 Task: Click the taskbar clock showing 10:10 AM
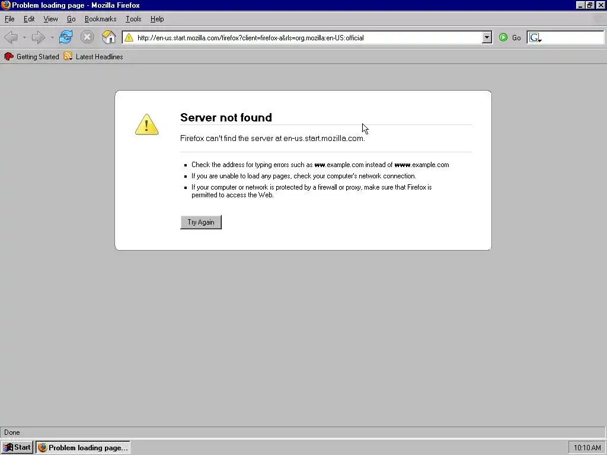pyautogui.click(x=587, y=448)
